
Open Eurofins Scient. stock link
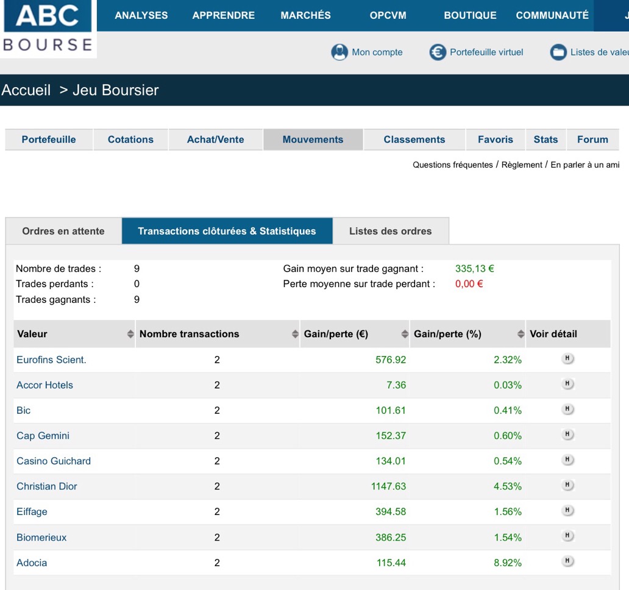click(51, 360)
